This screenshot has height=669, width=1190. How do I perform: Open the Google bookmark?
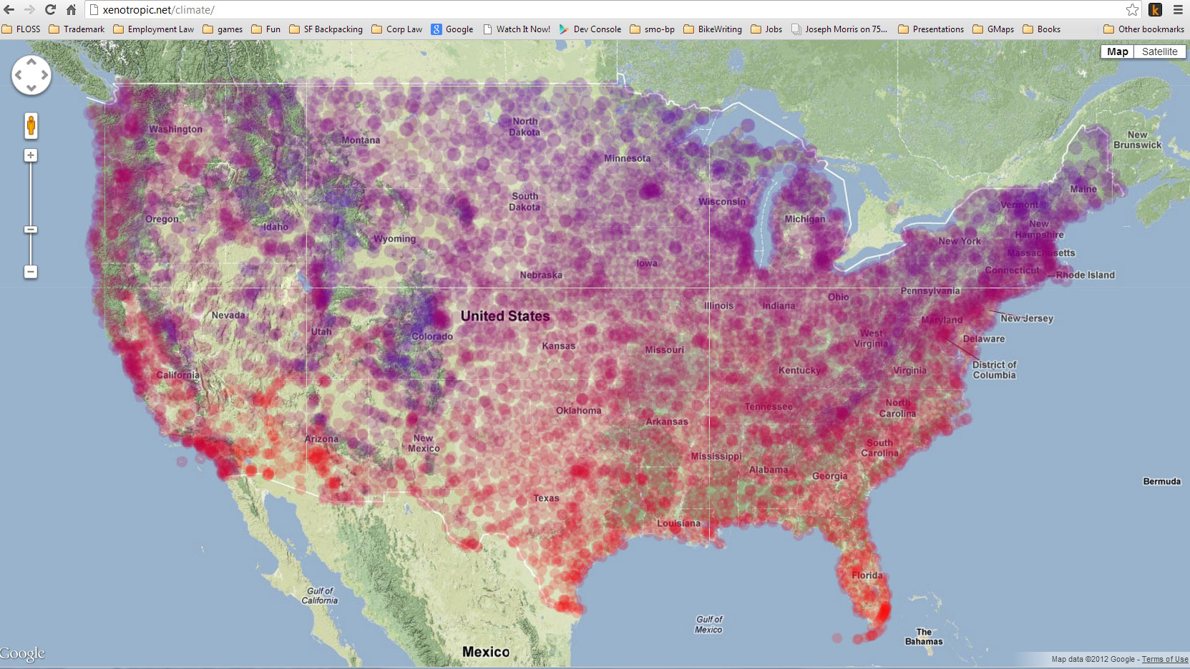coord(452,29)
